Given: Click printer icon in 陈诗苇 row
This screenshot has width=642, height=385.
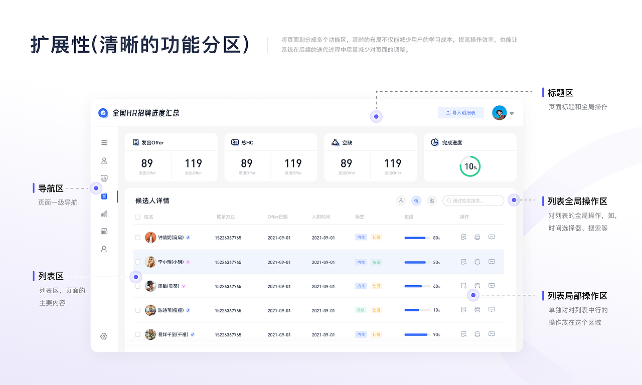Looking at the screenshot, I should coord(477,310).
